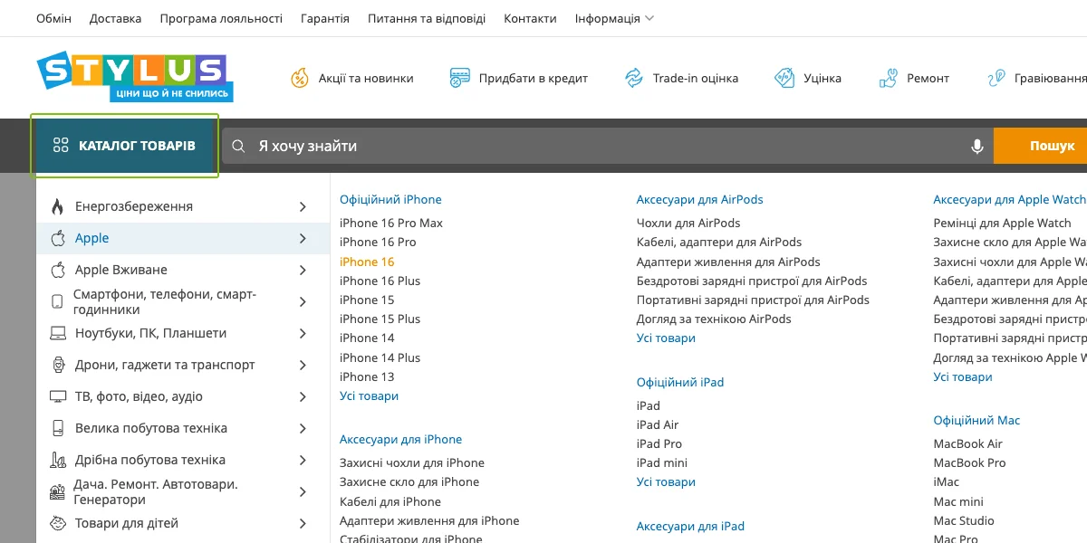Open Програма лояльності
Image resolution: width=1087 pixels, height=543 pixels.
coord(221,18)
